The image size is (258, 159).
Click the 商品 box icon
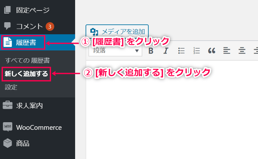click(8, 143)
